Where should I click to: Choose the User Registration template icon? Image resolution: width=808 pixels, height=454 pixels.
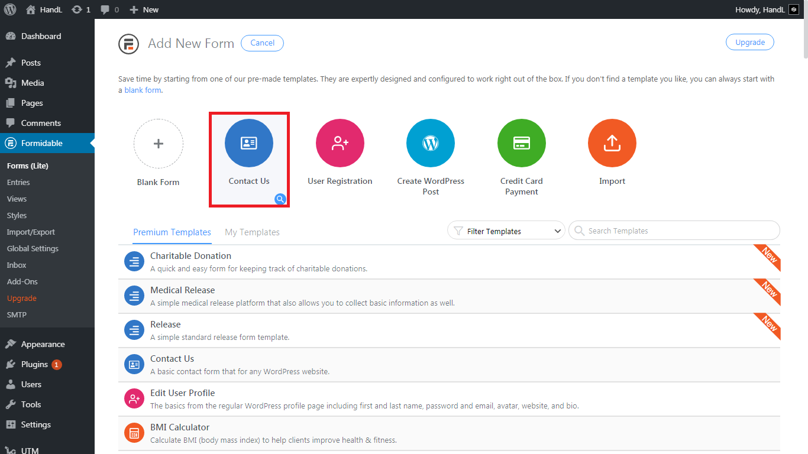click(x=340, y=144)
